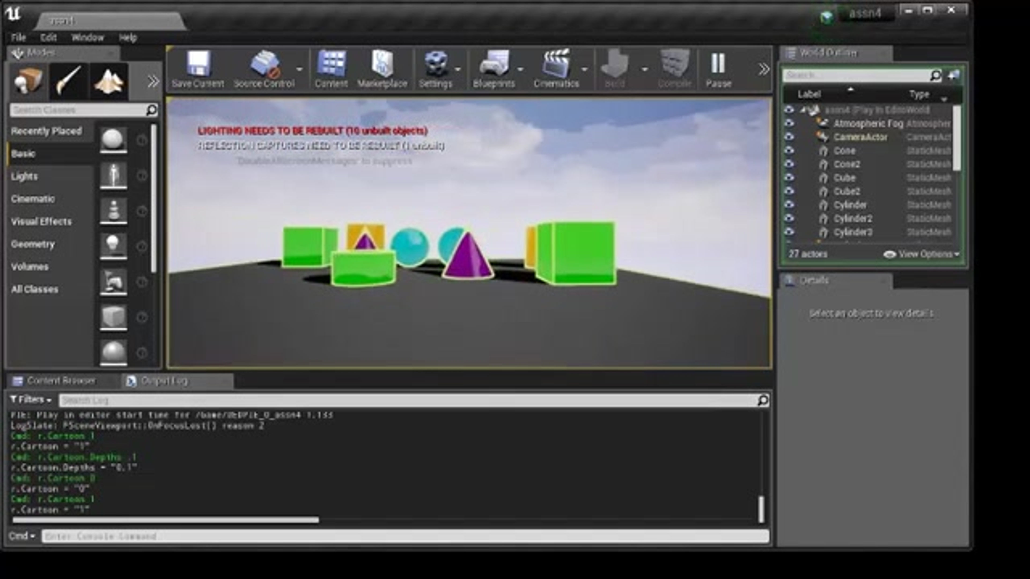The image size is (1030, 579).
Task: Click the Build toolbar icon
Action: click(615, 64)
